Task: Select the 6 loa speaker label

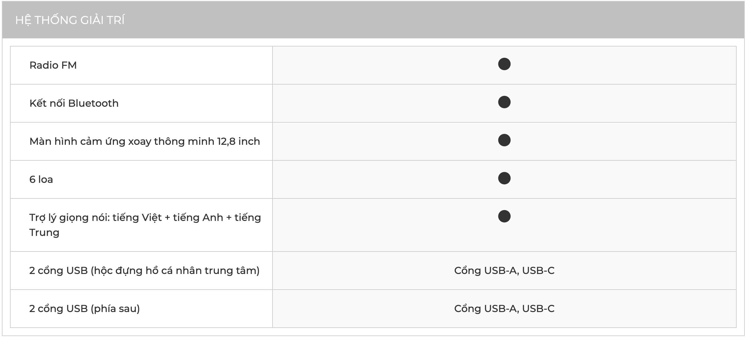Action: (x=41, y=179)
